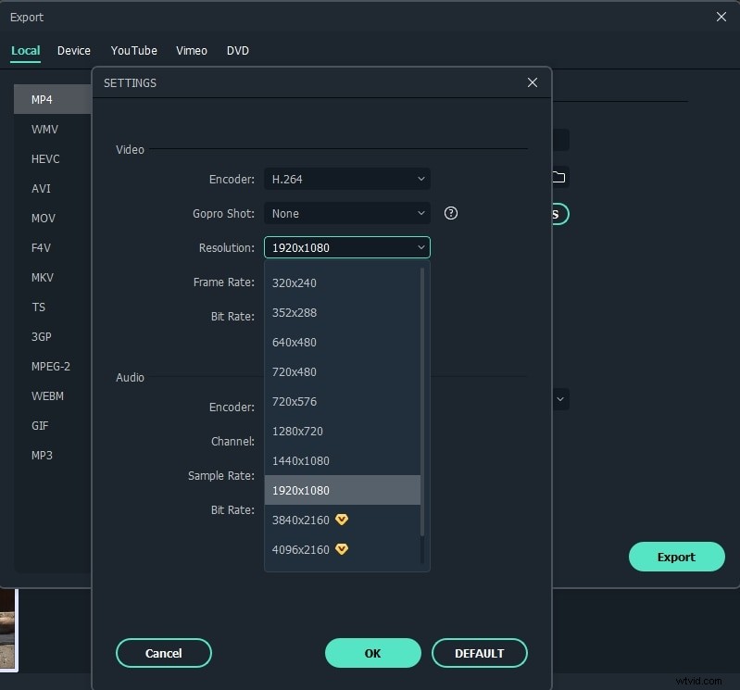This screenshot has width=740, height=690.
Task: Open the Vimeo export tab
Action: 192,51
